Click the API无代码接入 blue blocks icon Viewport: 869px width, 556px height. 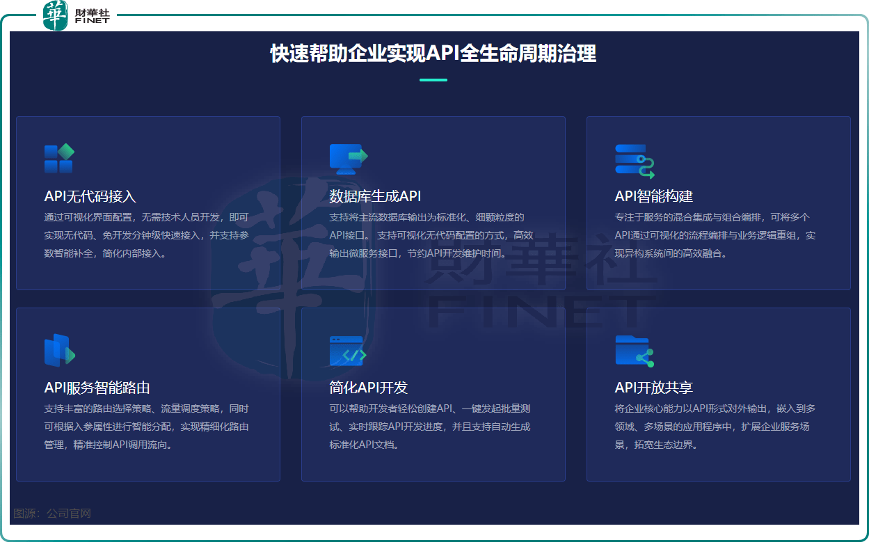(x=59, y=159)
